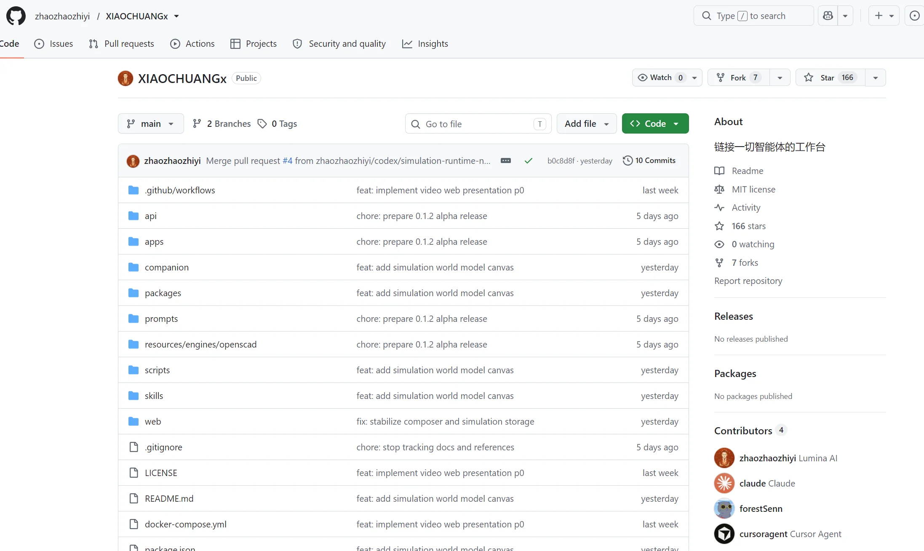Open the Copilot chat icon
Image resolution: width=924 pixels, height=551 pixels.
828,16
